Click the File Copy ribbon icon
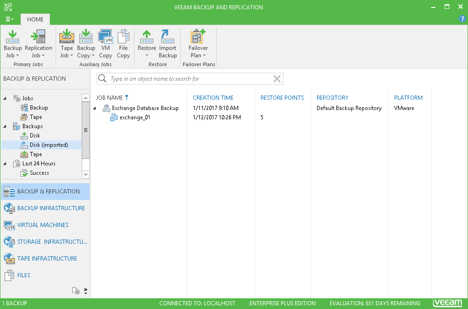468x309 pixels. pyautogui.click(x=123, y=37)
